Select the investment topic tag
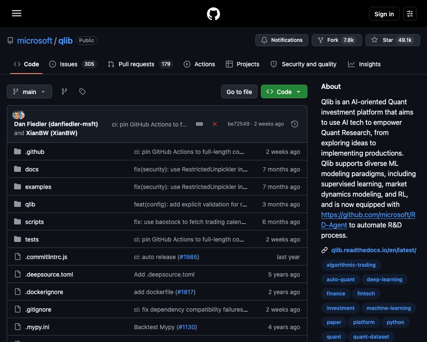 pyautogui.click(x=340, y=308)
